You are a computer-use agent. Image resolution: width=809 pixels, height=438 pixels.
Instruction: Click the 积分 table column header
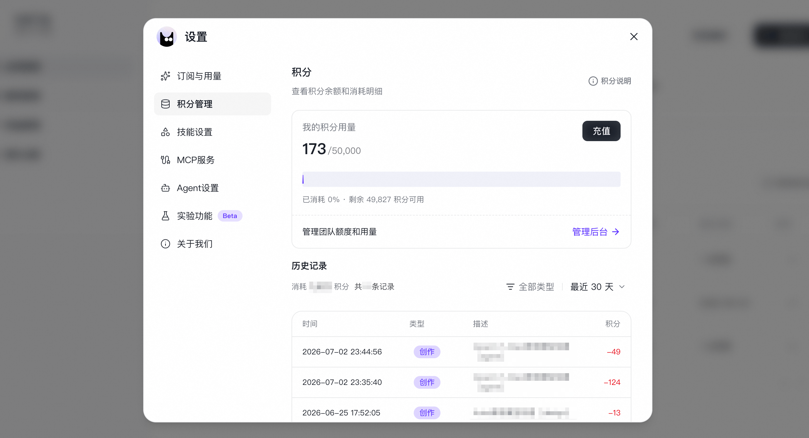click(613, 324)
